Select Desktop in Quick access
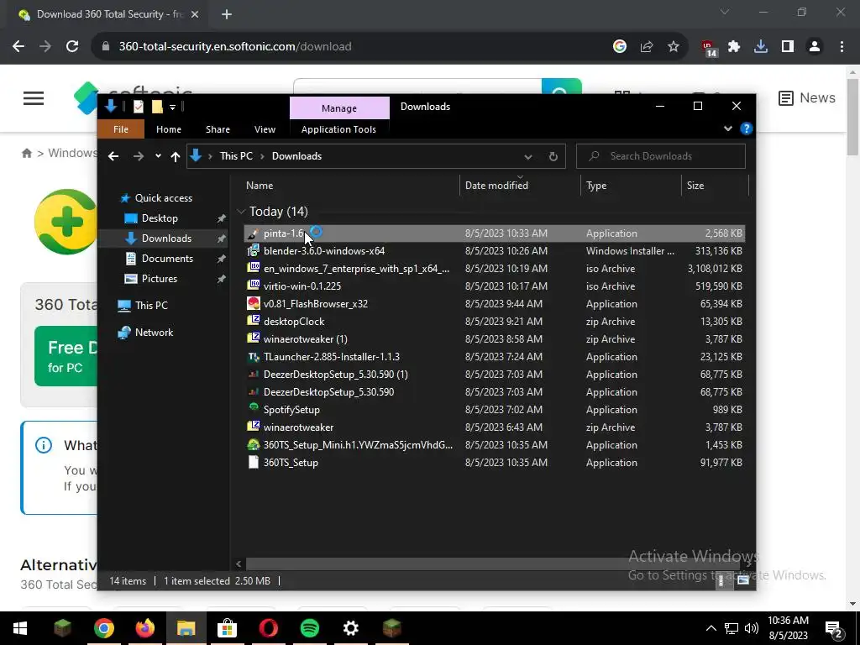This screenshot has width=860, height=645. (160, 218)
